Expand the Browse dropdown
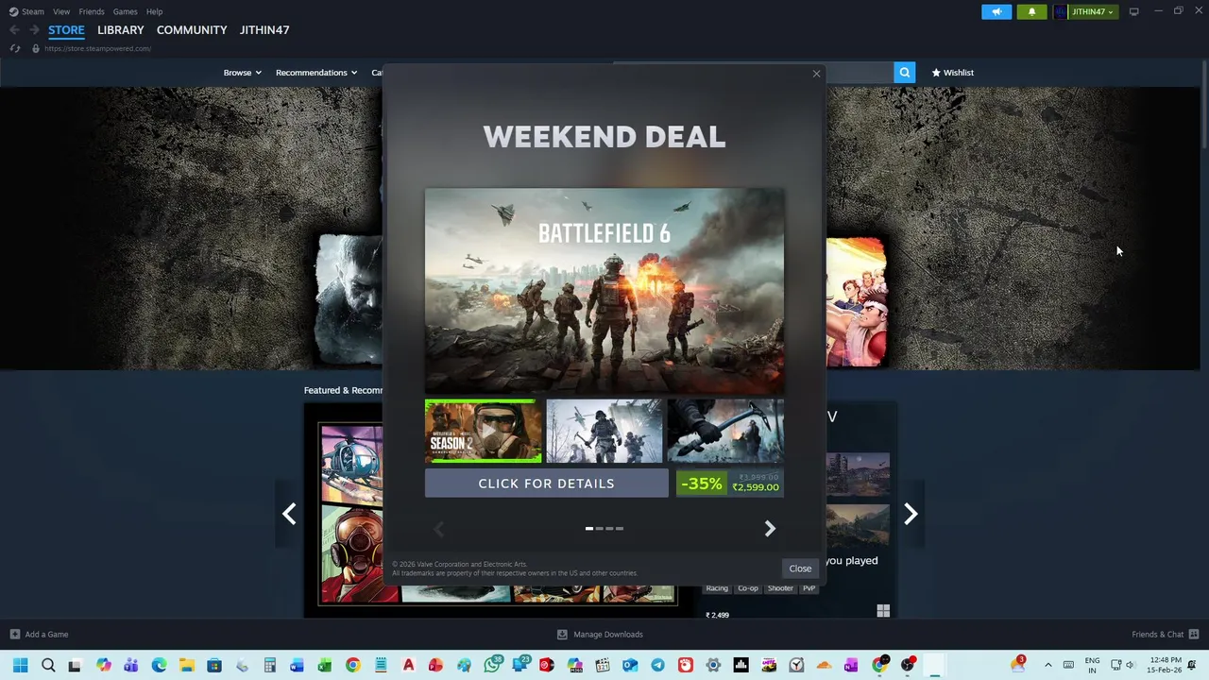Screen dimensions: 1209x680 point(242,73)
